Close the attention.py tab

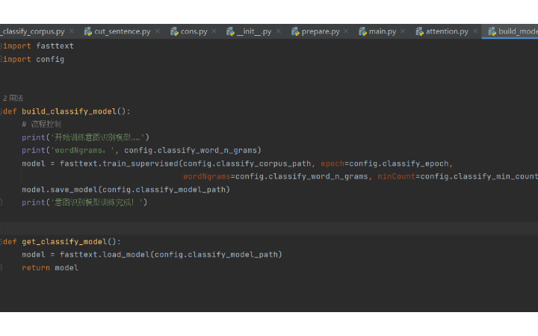pos(475,31)
